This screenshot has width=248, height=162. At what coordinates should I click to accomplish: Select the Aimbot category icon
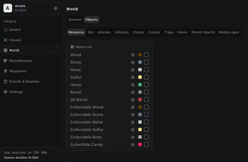pyautogui.click(x=5, y=30)
